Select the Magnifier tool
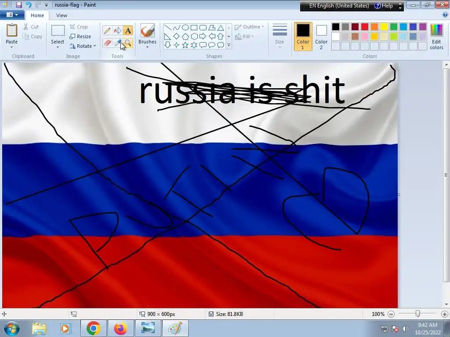Screen dimensions: 450x337 (128, 43)
